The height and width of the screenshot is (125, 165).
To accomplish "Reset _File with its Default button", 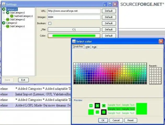I will 109,29.
